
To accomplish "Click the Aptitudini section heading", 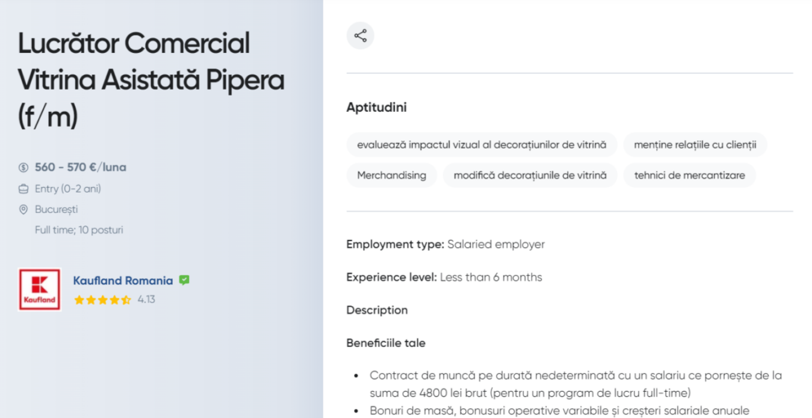I will [377, 108].
